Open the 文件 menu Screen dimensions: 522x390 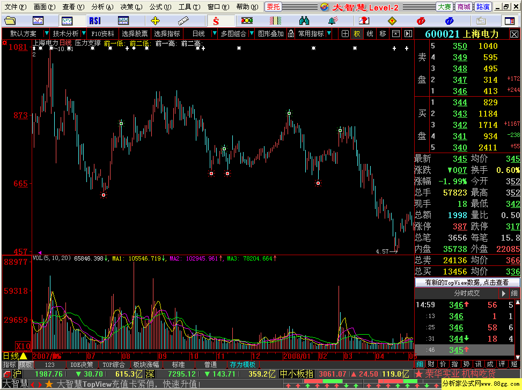[16, 6]
